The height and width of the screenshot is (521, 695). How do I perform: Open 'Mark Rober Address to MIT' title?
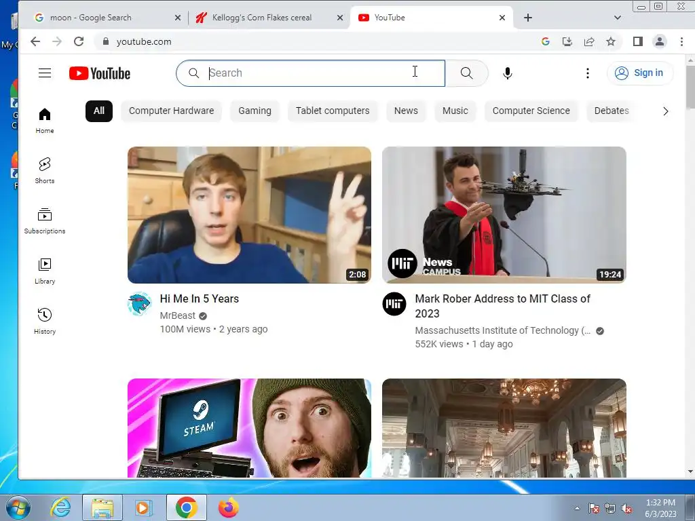pos(503,306)
